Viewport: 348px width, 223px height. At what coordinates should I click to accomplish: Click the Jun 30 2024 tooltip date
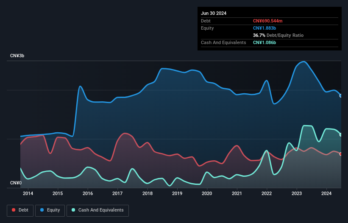tap(214, 13)
